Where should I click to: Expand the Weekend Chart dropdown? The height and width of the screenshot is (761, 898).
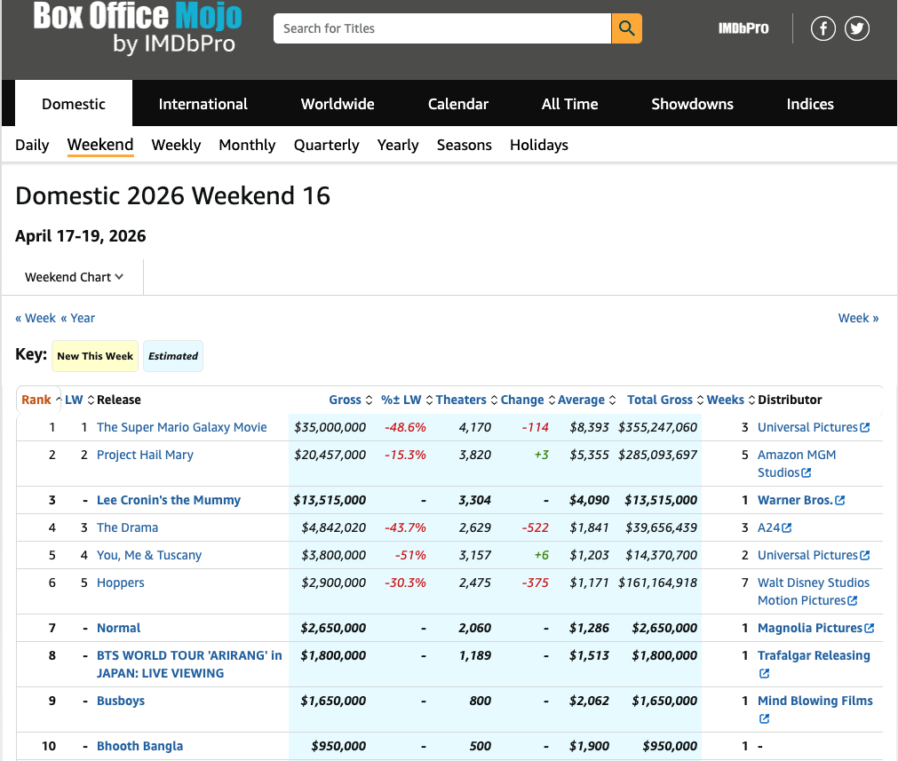pos(74,277)
